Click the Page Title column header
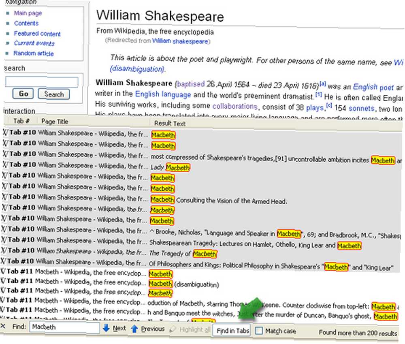Image resolution: width=405 pixels, height=344 pixels. 55,122
